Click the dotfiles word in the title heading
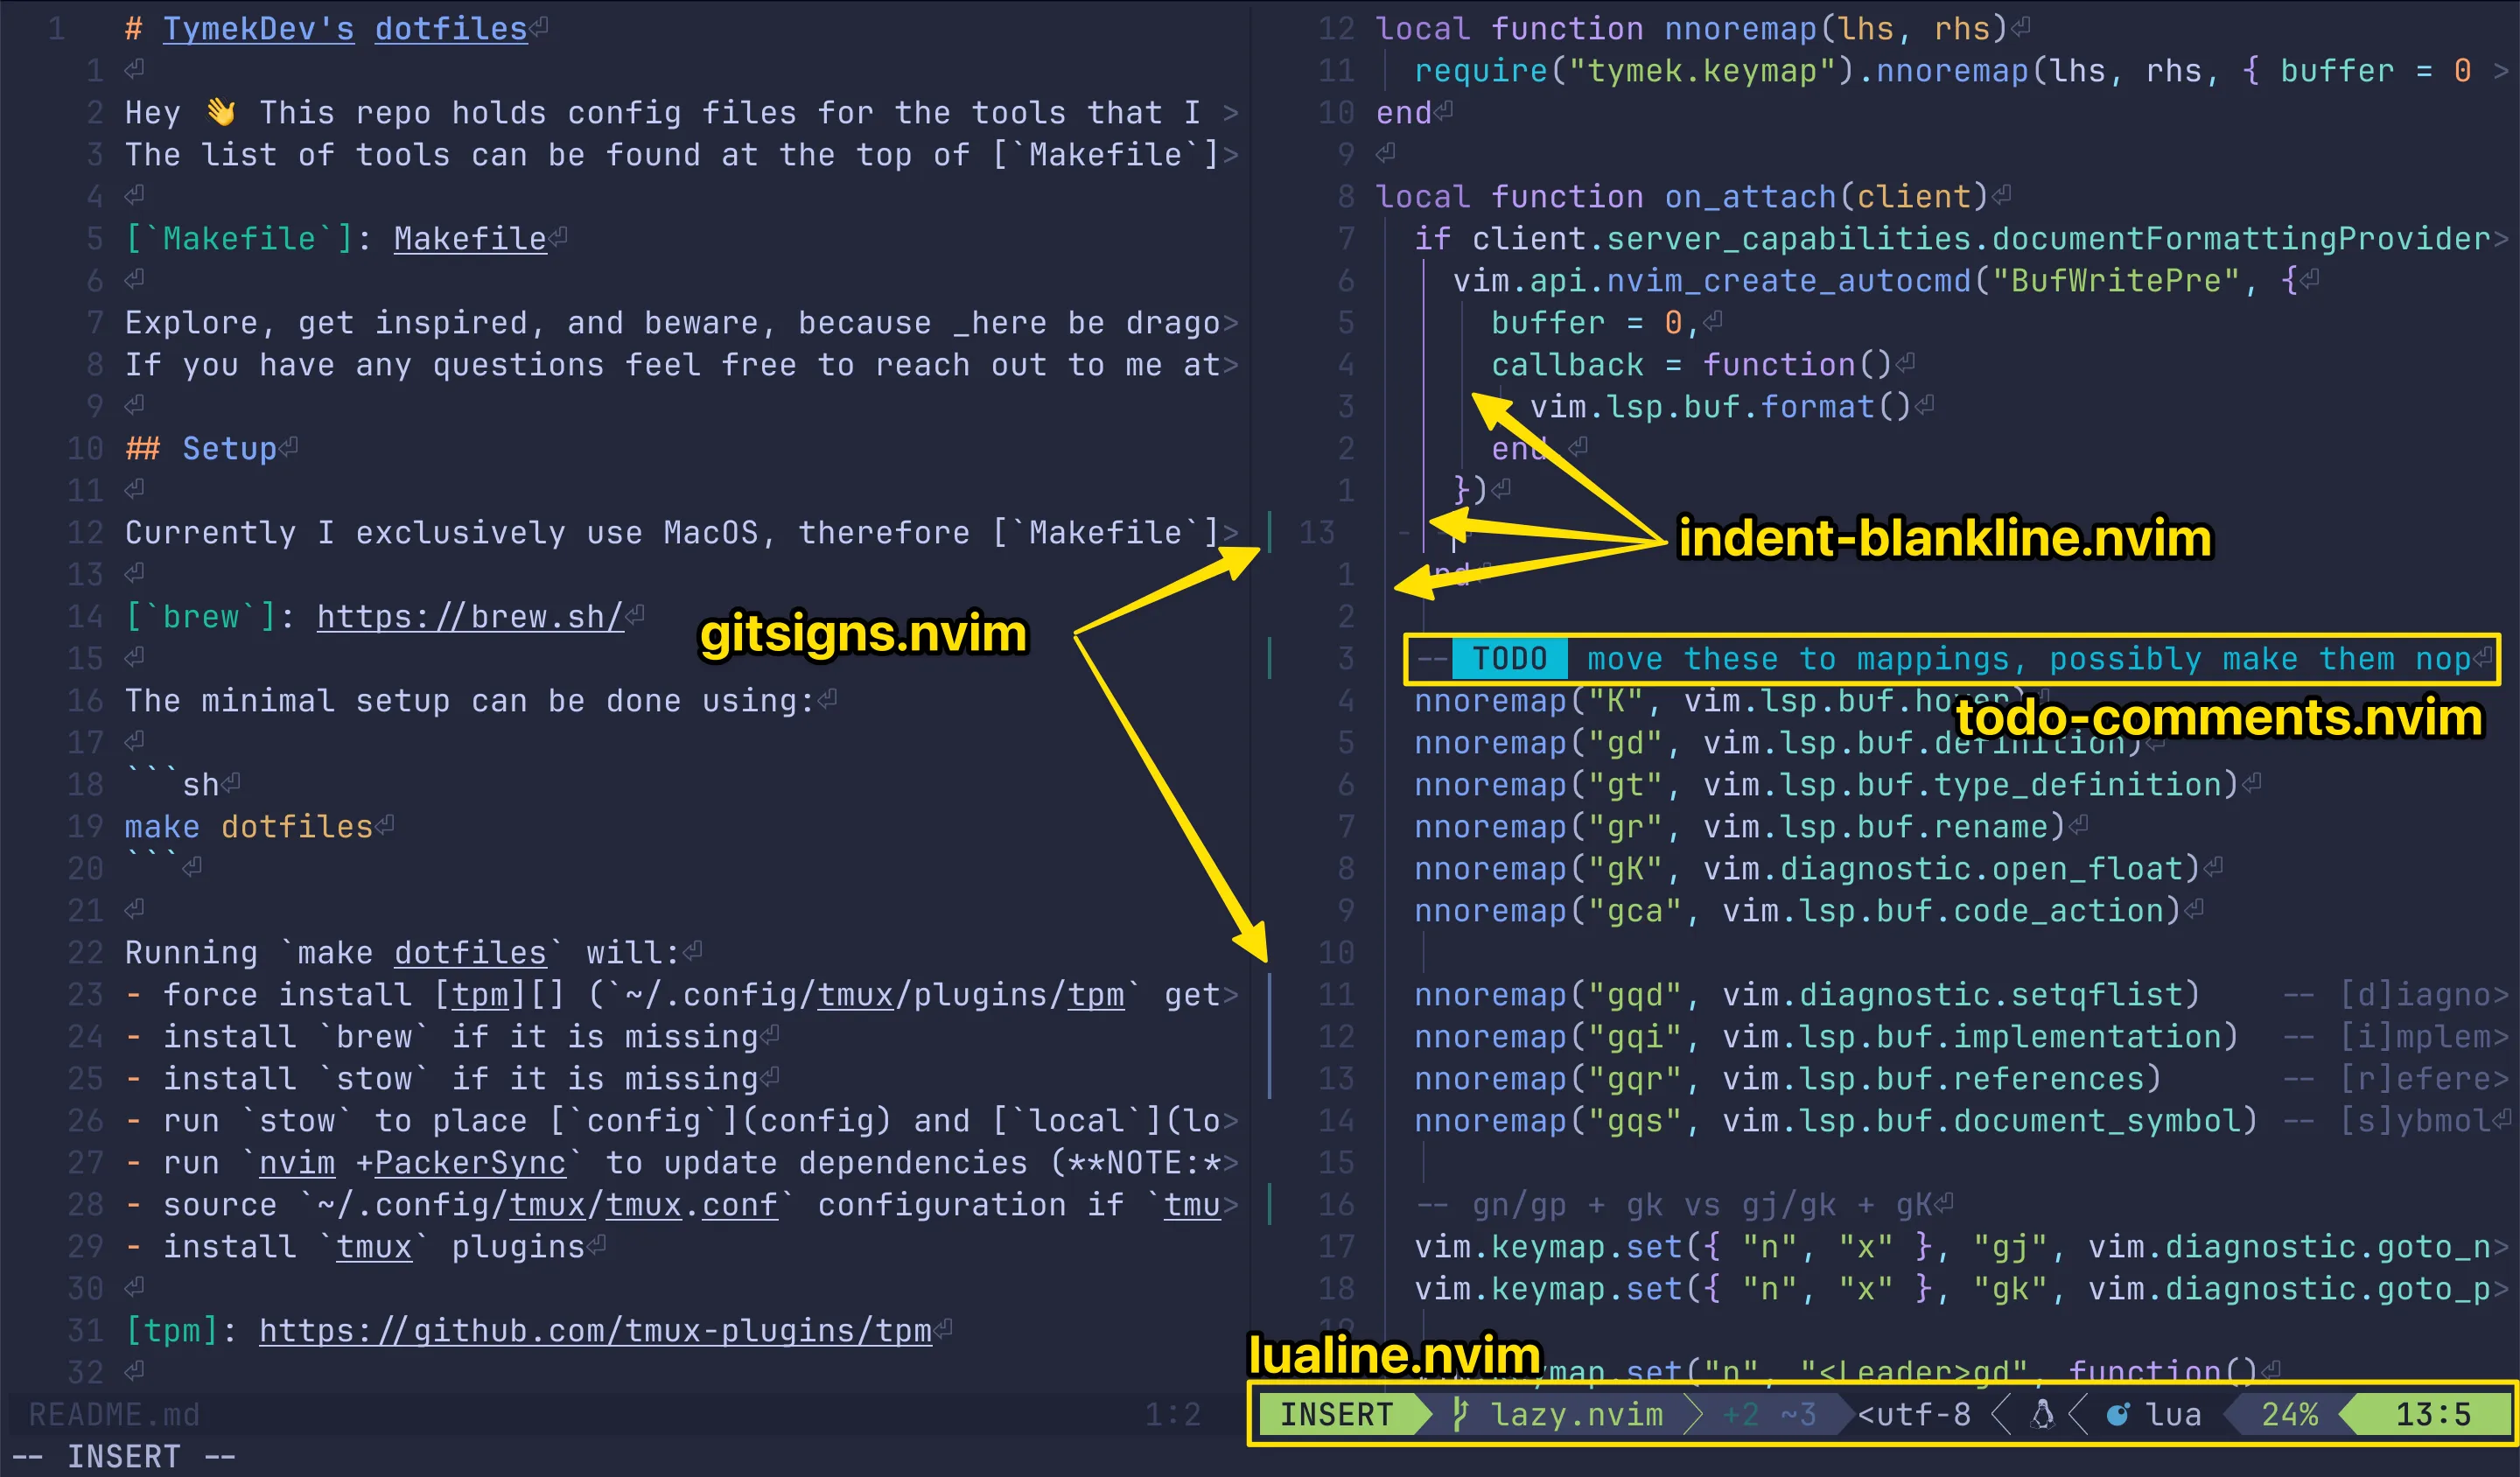2520x1477 pixels. click(451, 28)
